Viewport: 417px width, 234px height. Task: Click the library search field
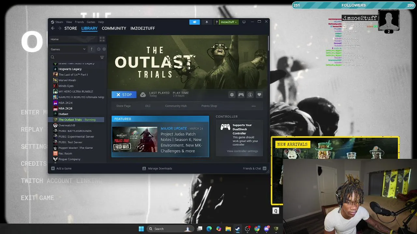click(x=74, y=57)
